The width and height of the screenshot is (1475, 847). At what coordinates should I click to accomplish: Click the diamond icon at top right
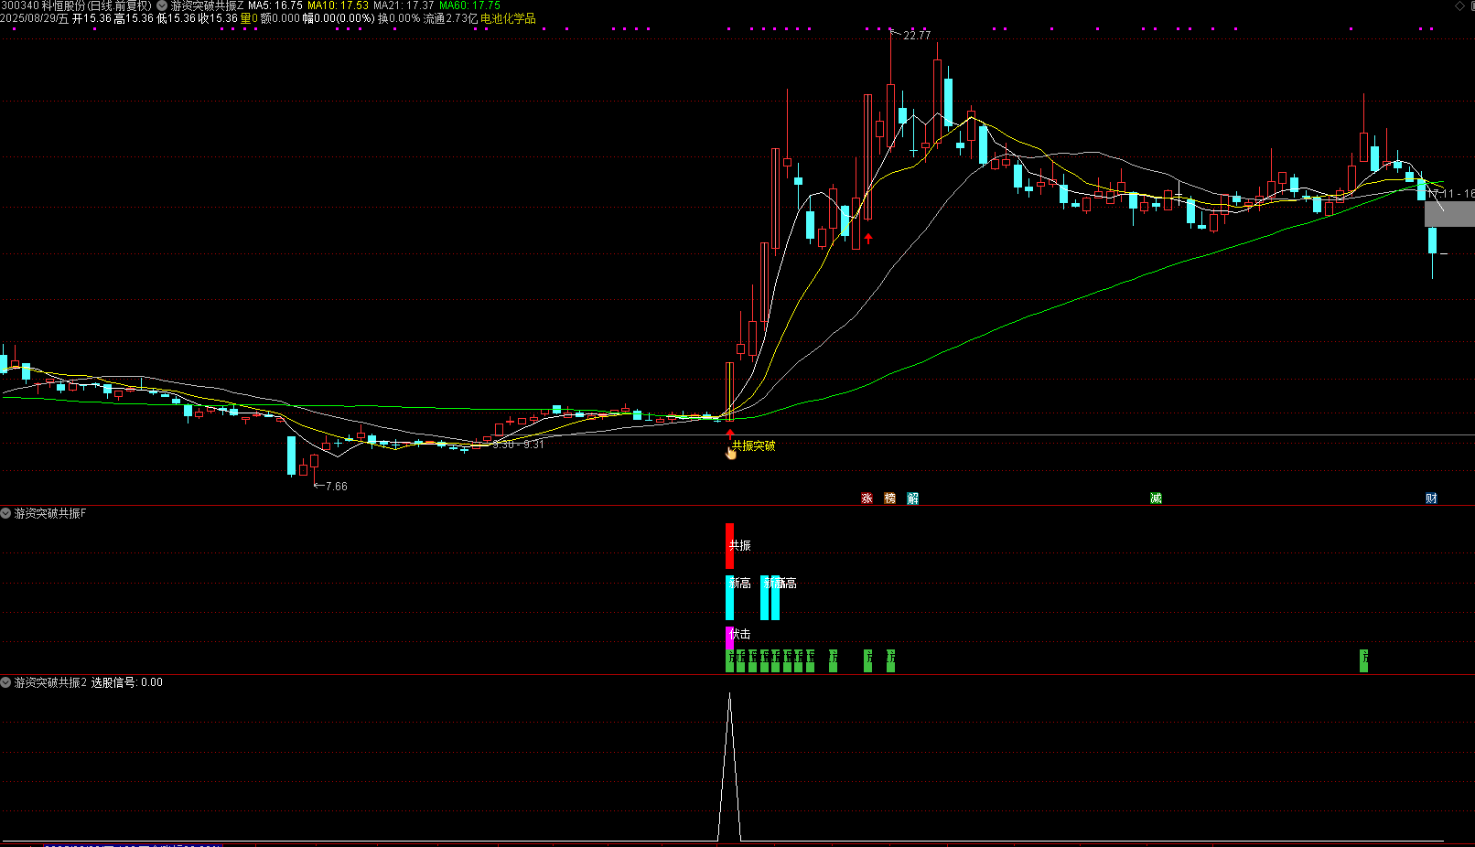[x=1459, y=5]
